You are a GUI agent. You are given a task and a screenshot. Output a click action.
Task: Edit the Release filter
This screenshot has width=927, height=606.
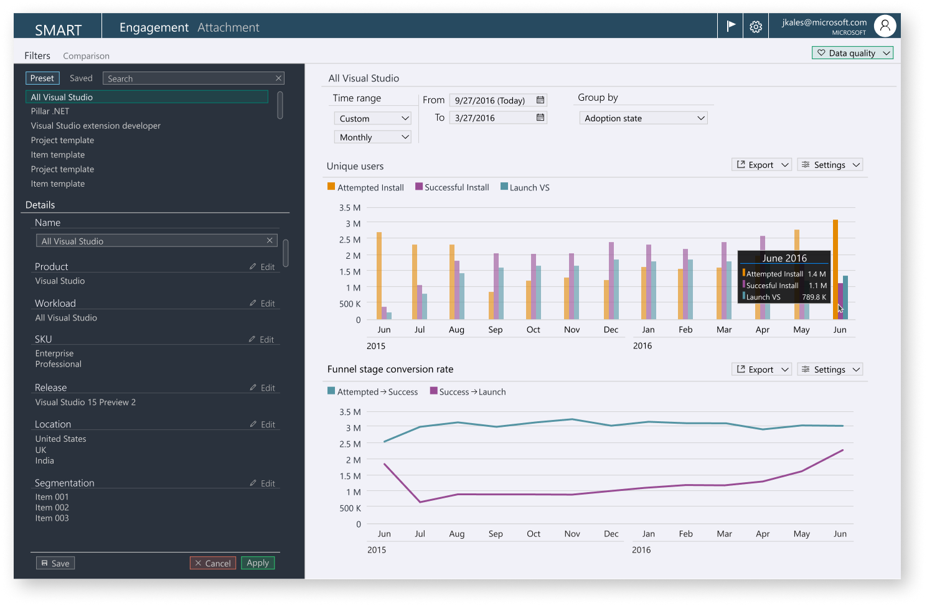click(263, 388)
